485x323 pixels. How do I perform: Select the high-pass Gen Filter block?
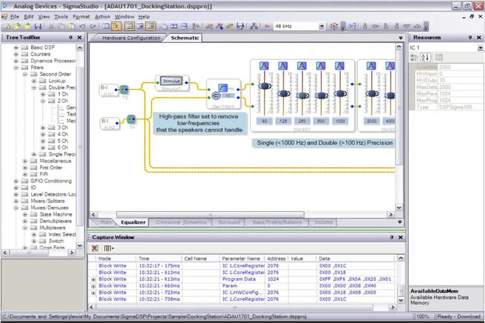[x=223, y=90]
